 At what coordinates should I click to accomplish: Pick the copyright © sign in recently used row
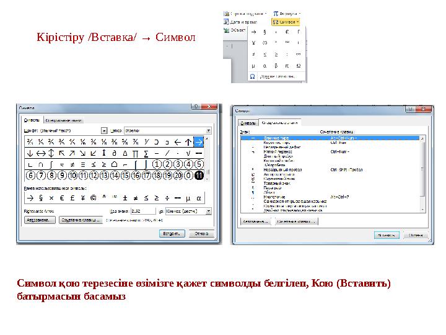[94, 198]
